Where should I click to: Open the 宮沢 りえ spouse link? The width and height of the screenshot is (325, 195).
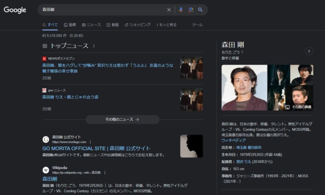tap(244, 162)
